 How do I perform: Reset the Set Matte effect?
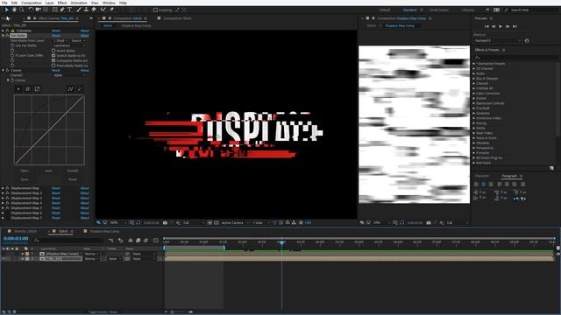coord(56,36)
